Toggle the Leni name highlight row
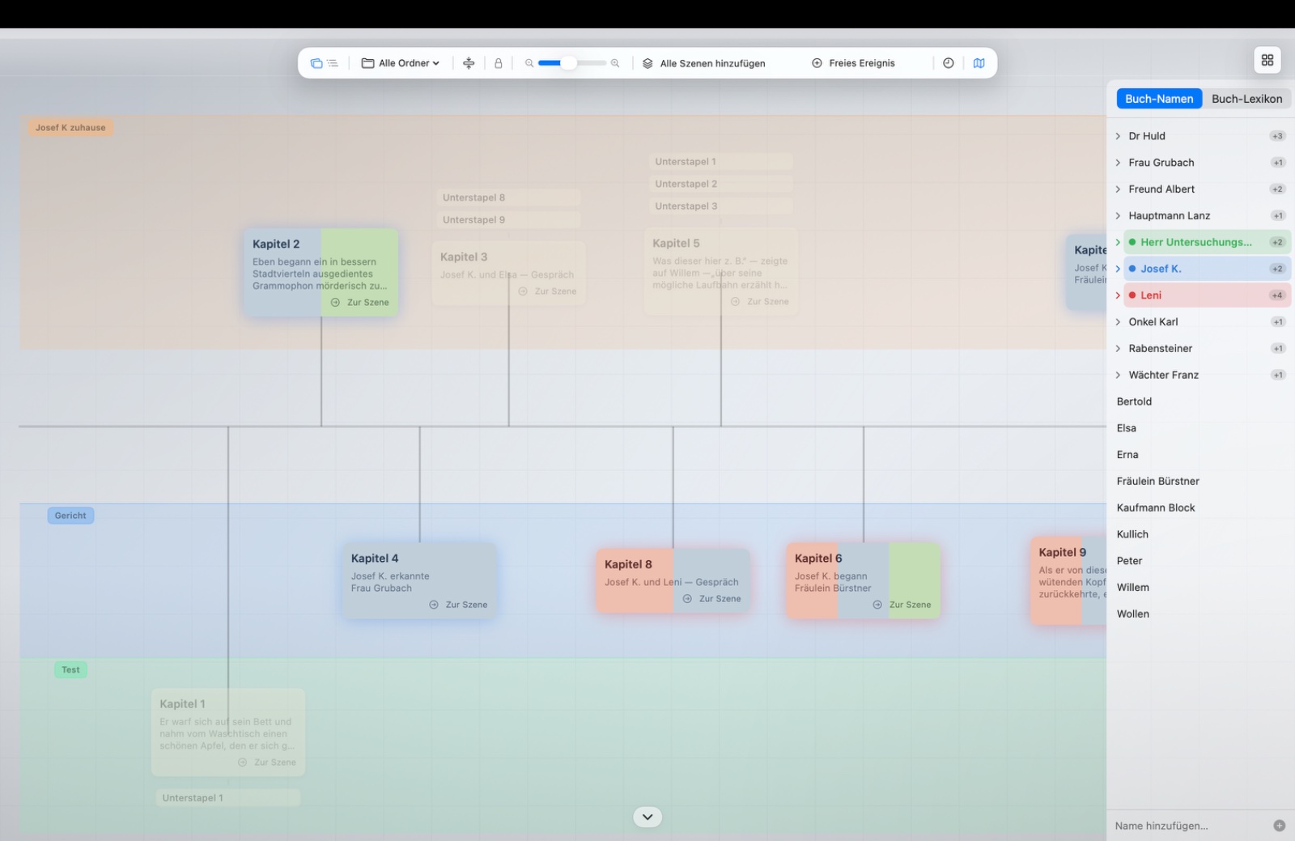This screenshot has width=1295, height=841. tap(1207, 295)
